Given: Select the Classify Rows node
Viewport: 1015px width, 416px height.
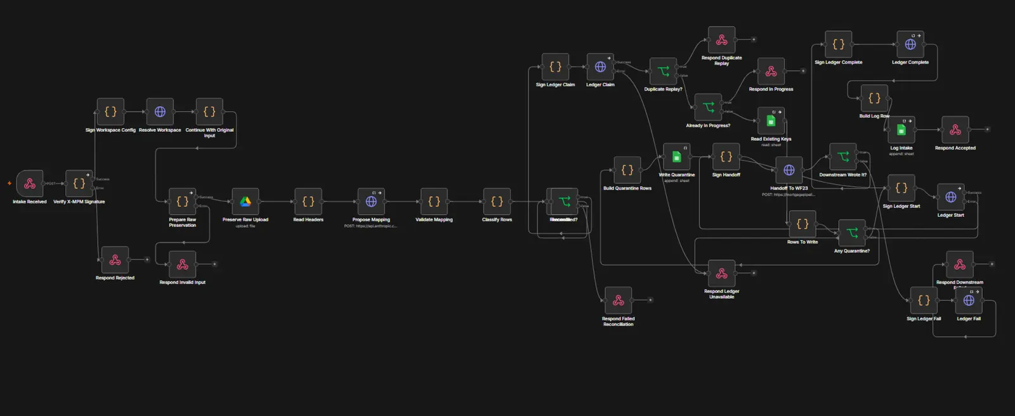Looking at the screenshot, I should (x=497, y=201).
